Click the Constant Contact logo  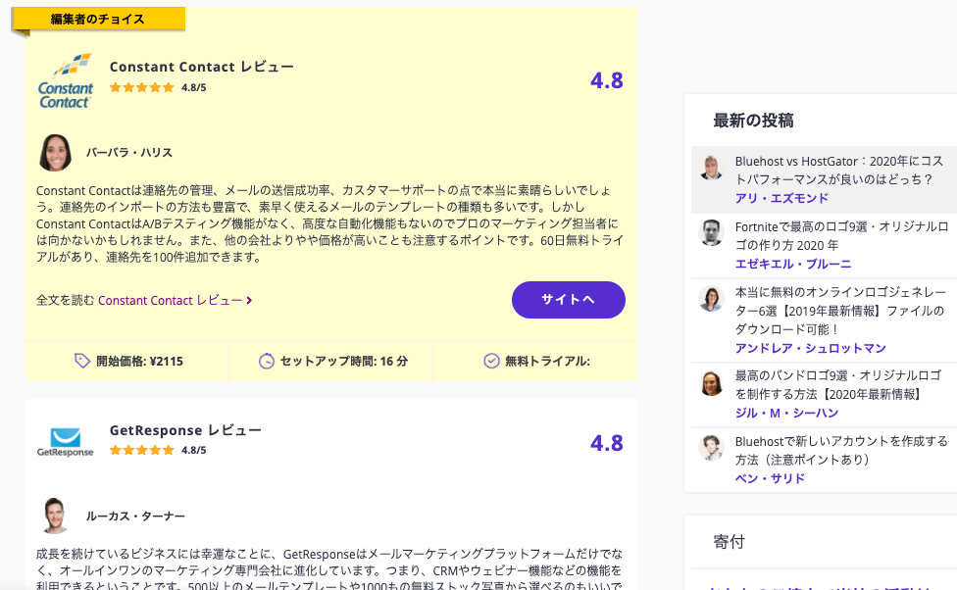pos(66,81)
